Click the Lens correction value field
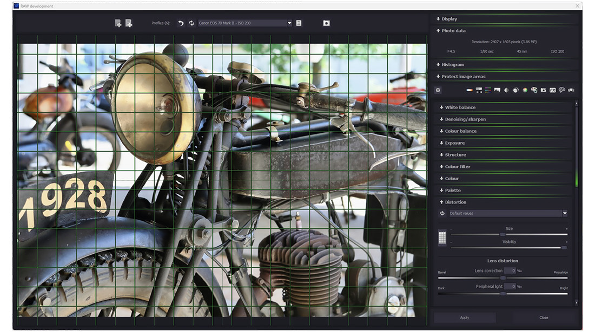The width and height of the screenshot is (595, 332). tap(510, 271)
